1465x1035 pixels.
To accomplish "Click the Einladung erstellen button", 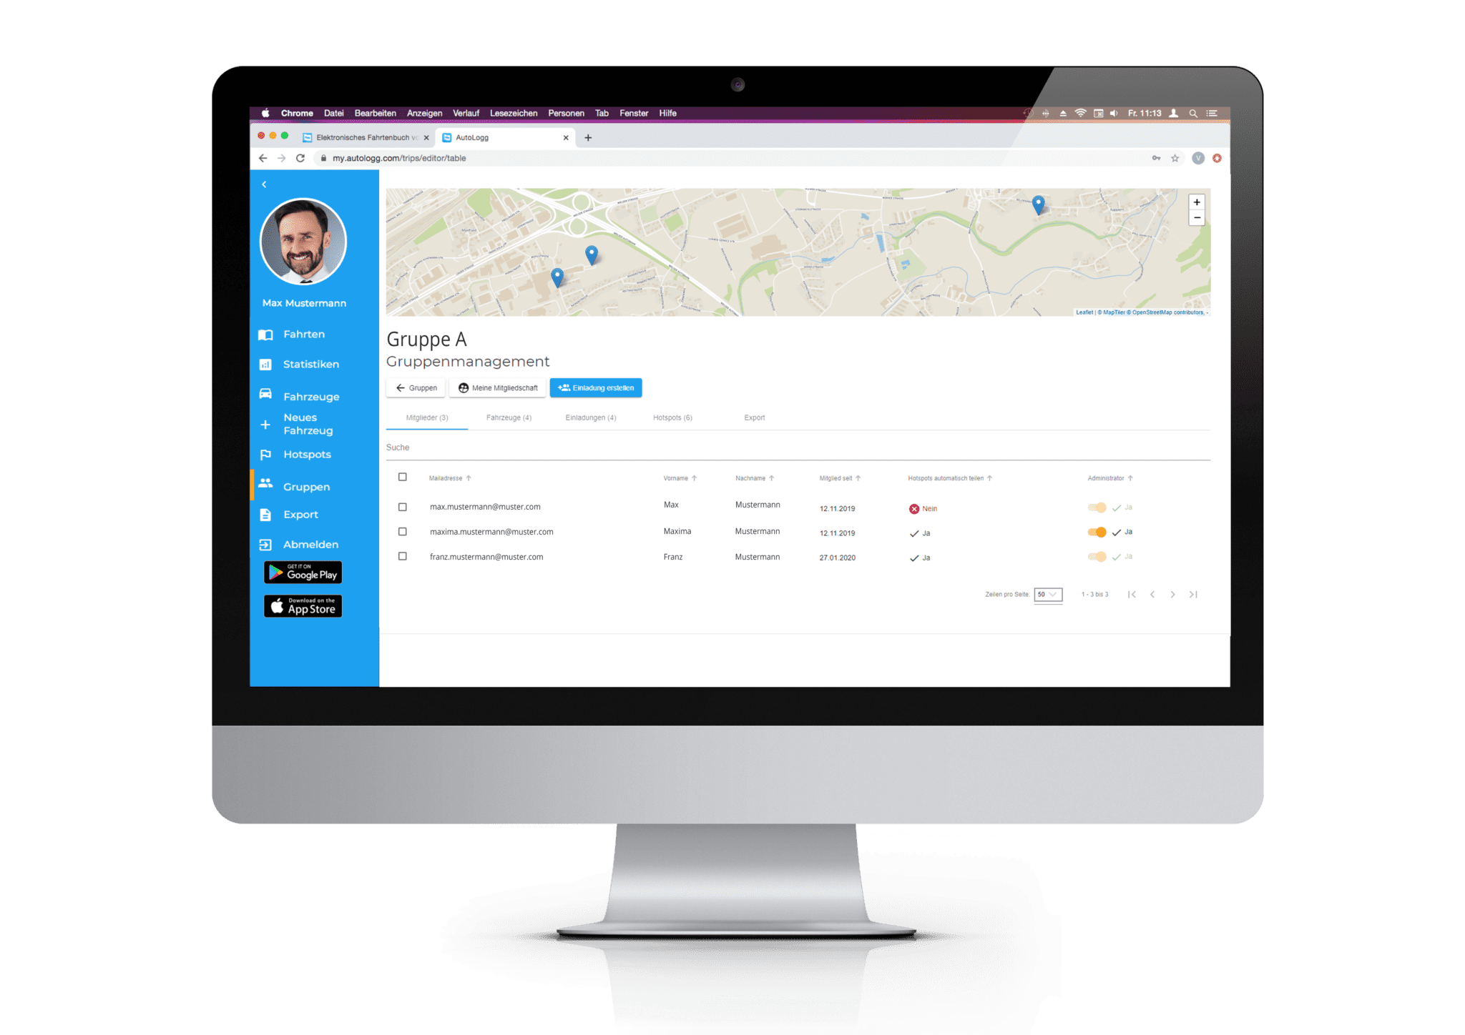I will [601, 387].
